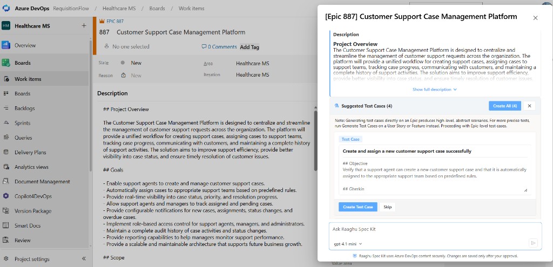Click the ## Goals heading text
The width and height of the screenshot is (553, 267).
113,170
